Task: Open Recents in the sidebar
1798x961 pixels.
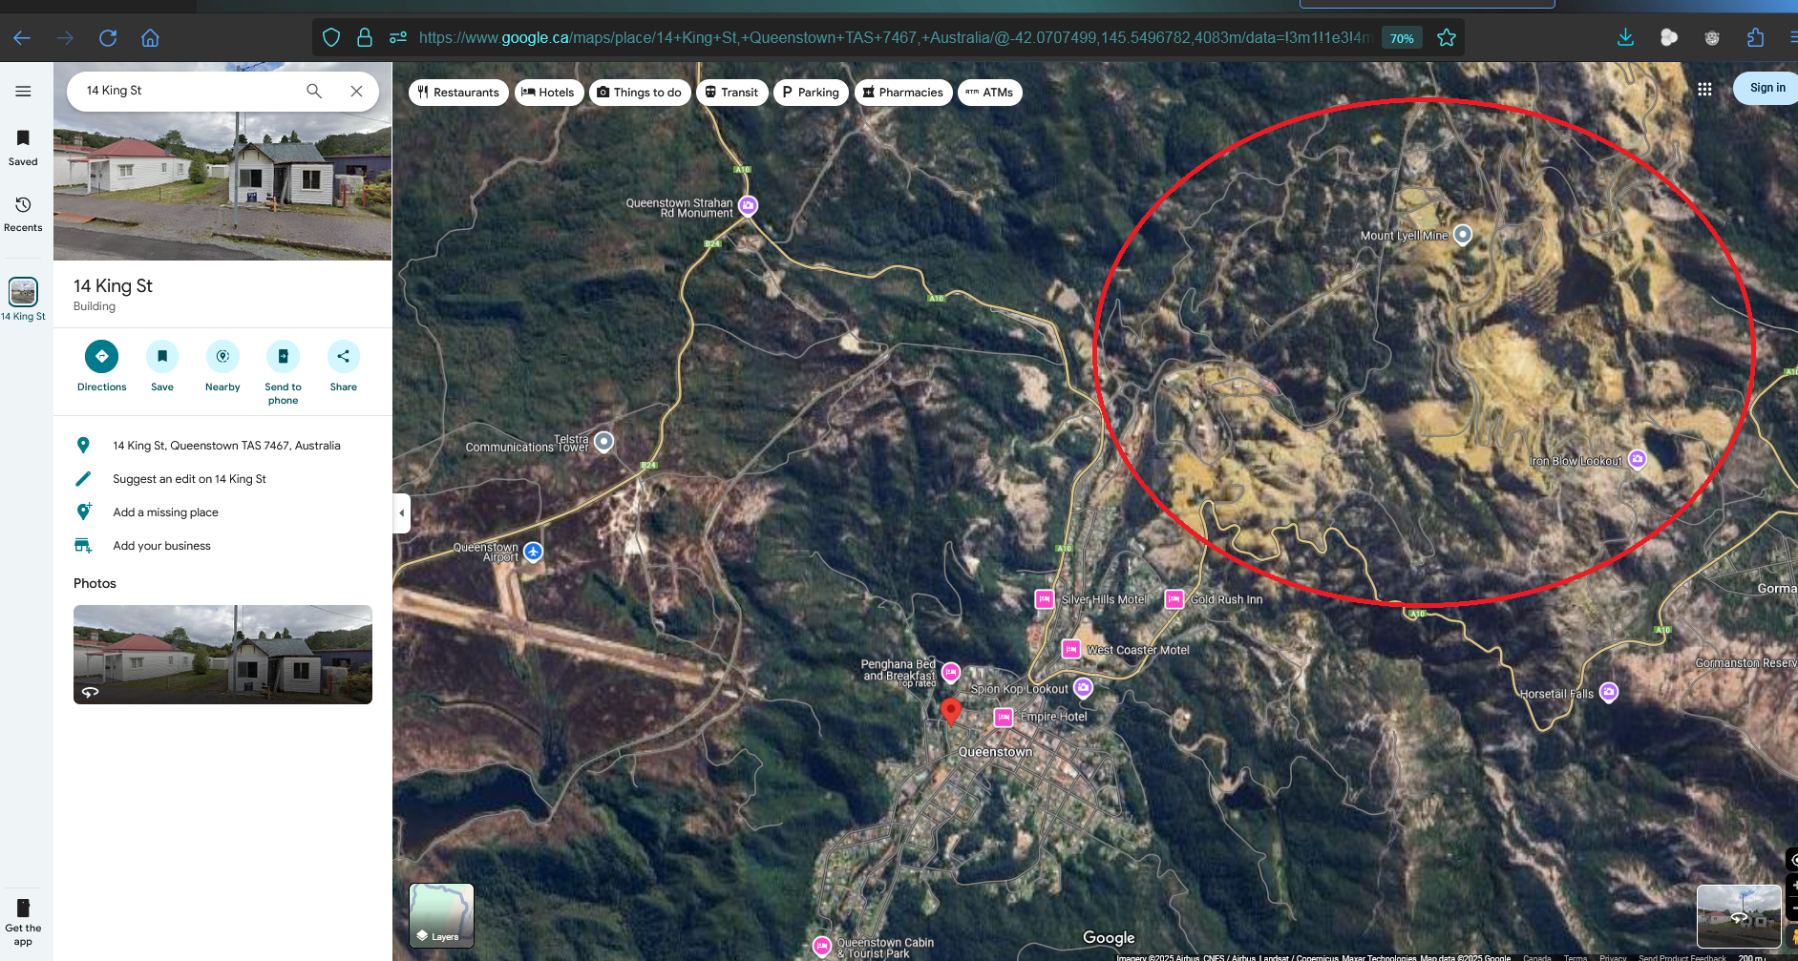Action: tap(23, 215)
